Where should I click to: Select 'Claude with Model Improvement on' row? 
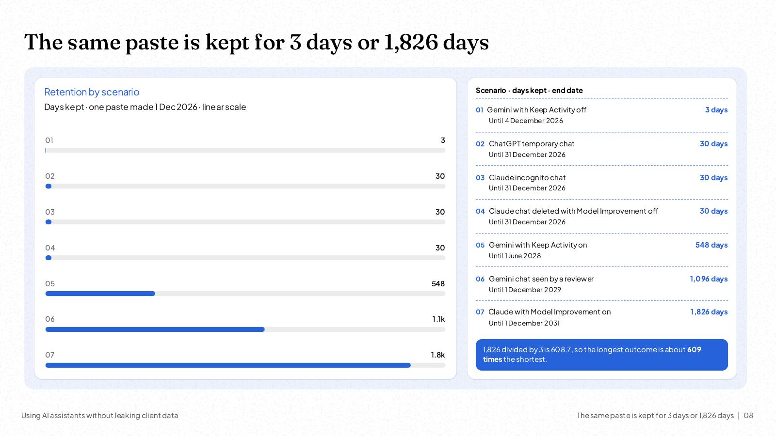[550, 312]
